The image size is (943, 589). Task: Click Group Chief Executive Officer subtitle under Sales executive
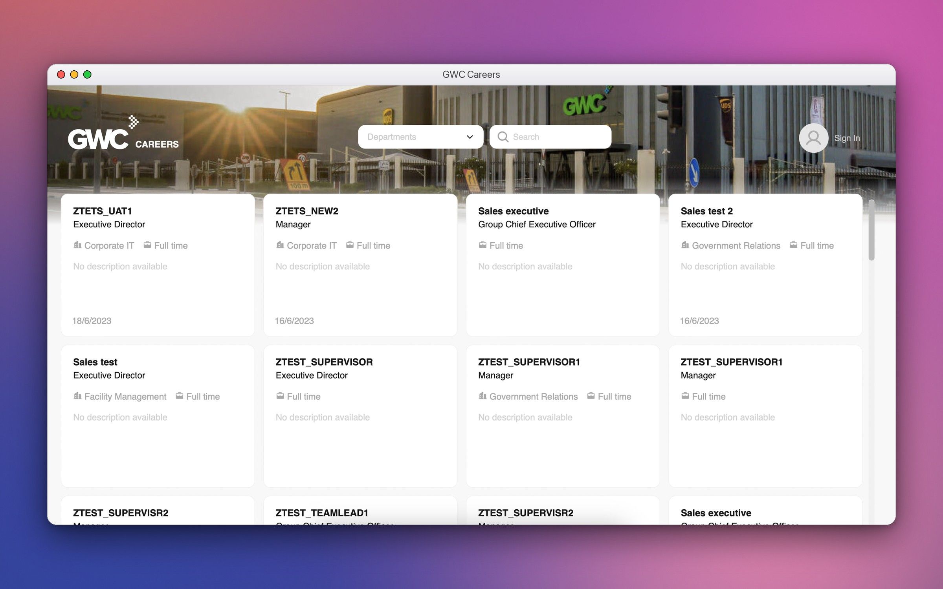pos(537,224)
